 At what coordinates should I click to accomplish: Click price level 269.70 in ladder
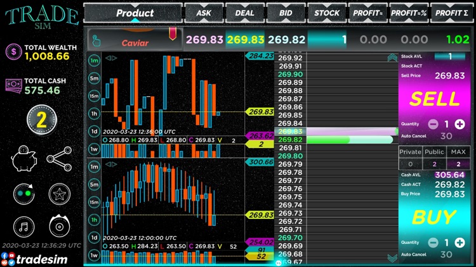click(x=290, y=238)
